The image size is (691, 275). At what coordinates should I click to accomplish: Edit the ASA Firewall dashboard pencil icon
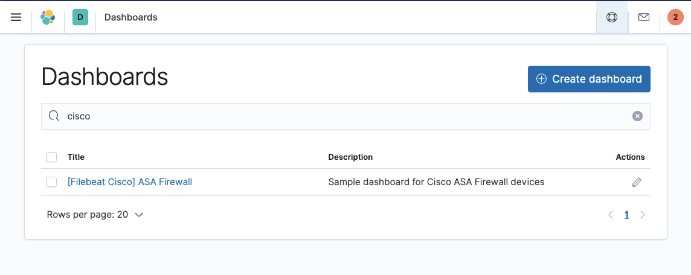tap(637, 182)
